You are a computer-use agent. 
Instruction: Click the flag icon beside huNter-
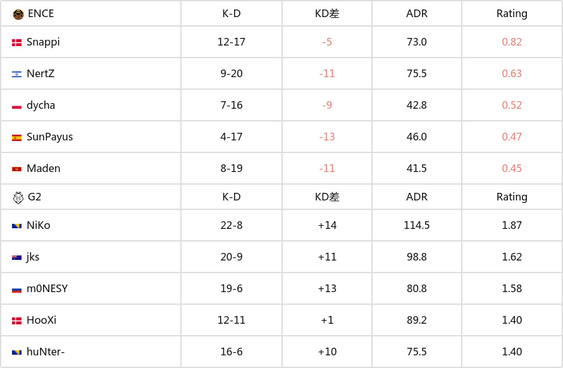[16, 352]
